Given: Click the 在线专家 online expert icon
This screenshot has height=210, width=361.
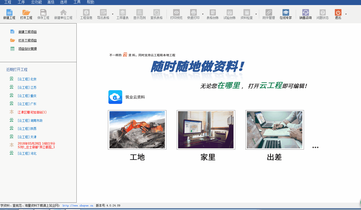Looking at the screenshot, I should [286, 12].
